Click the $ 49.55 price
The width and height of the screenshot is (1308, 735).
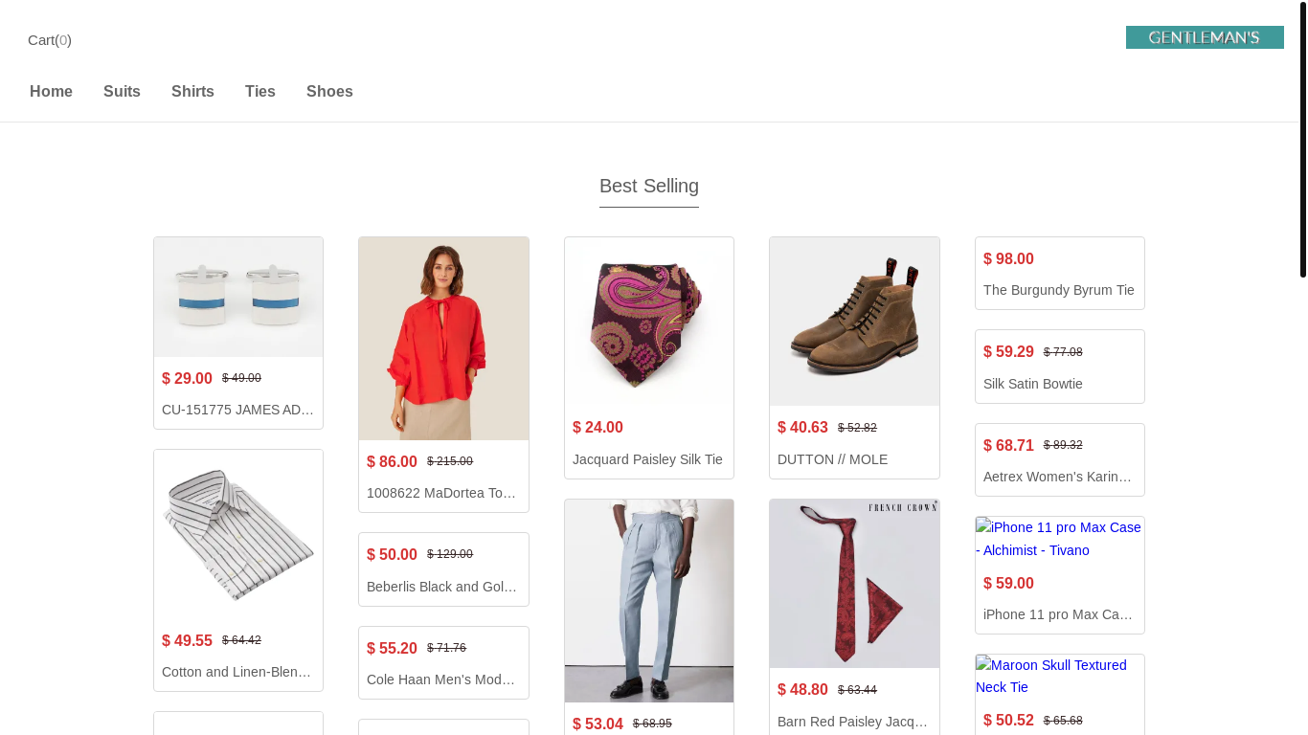[x=187, y=641]
